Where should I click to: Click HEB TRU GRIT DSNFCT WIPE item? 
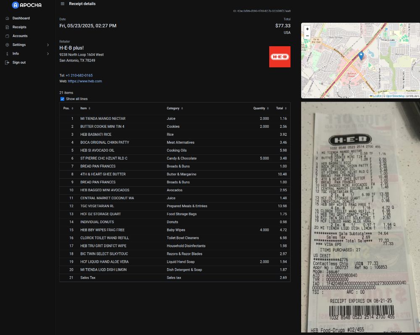[103, 246]
